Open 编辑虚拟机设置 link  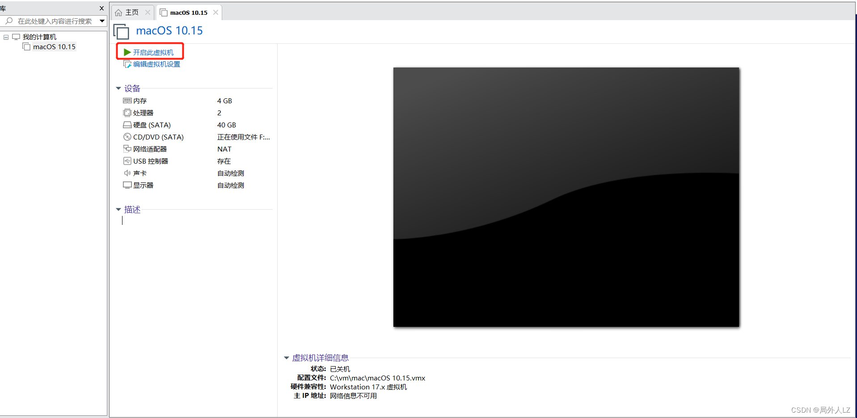point(156,64)
